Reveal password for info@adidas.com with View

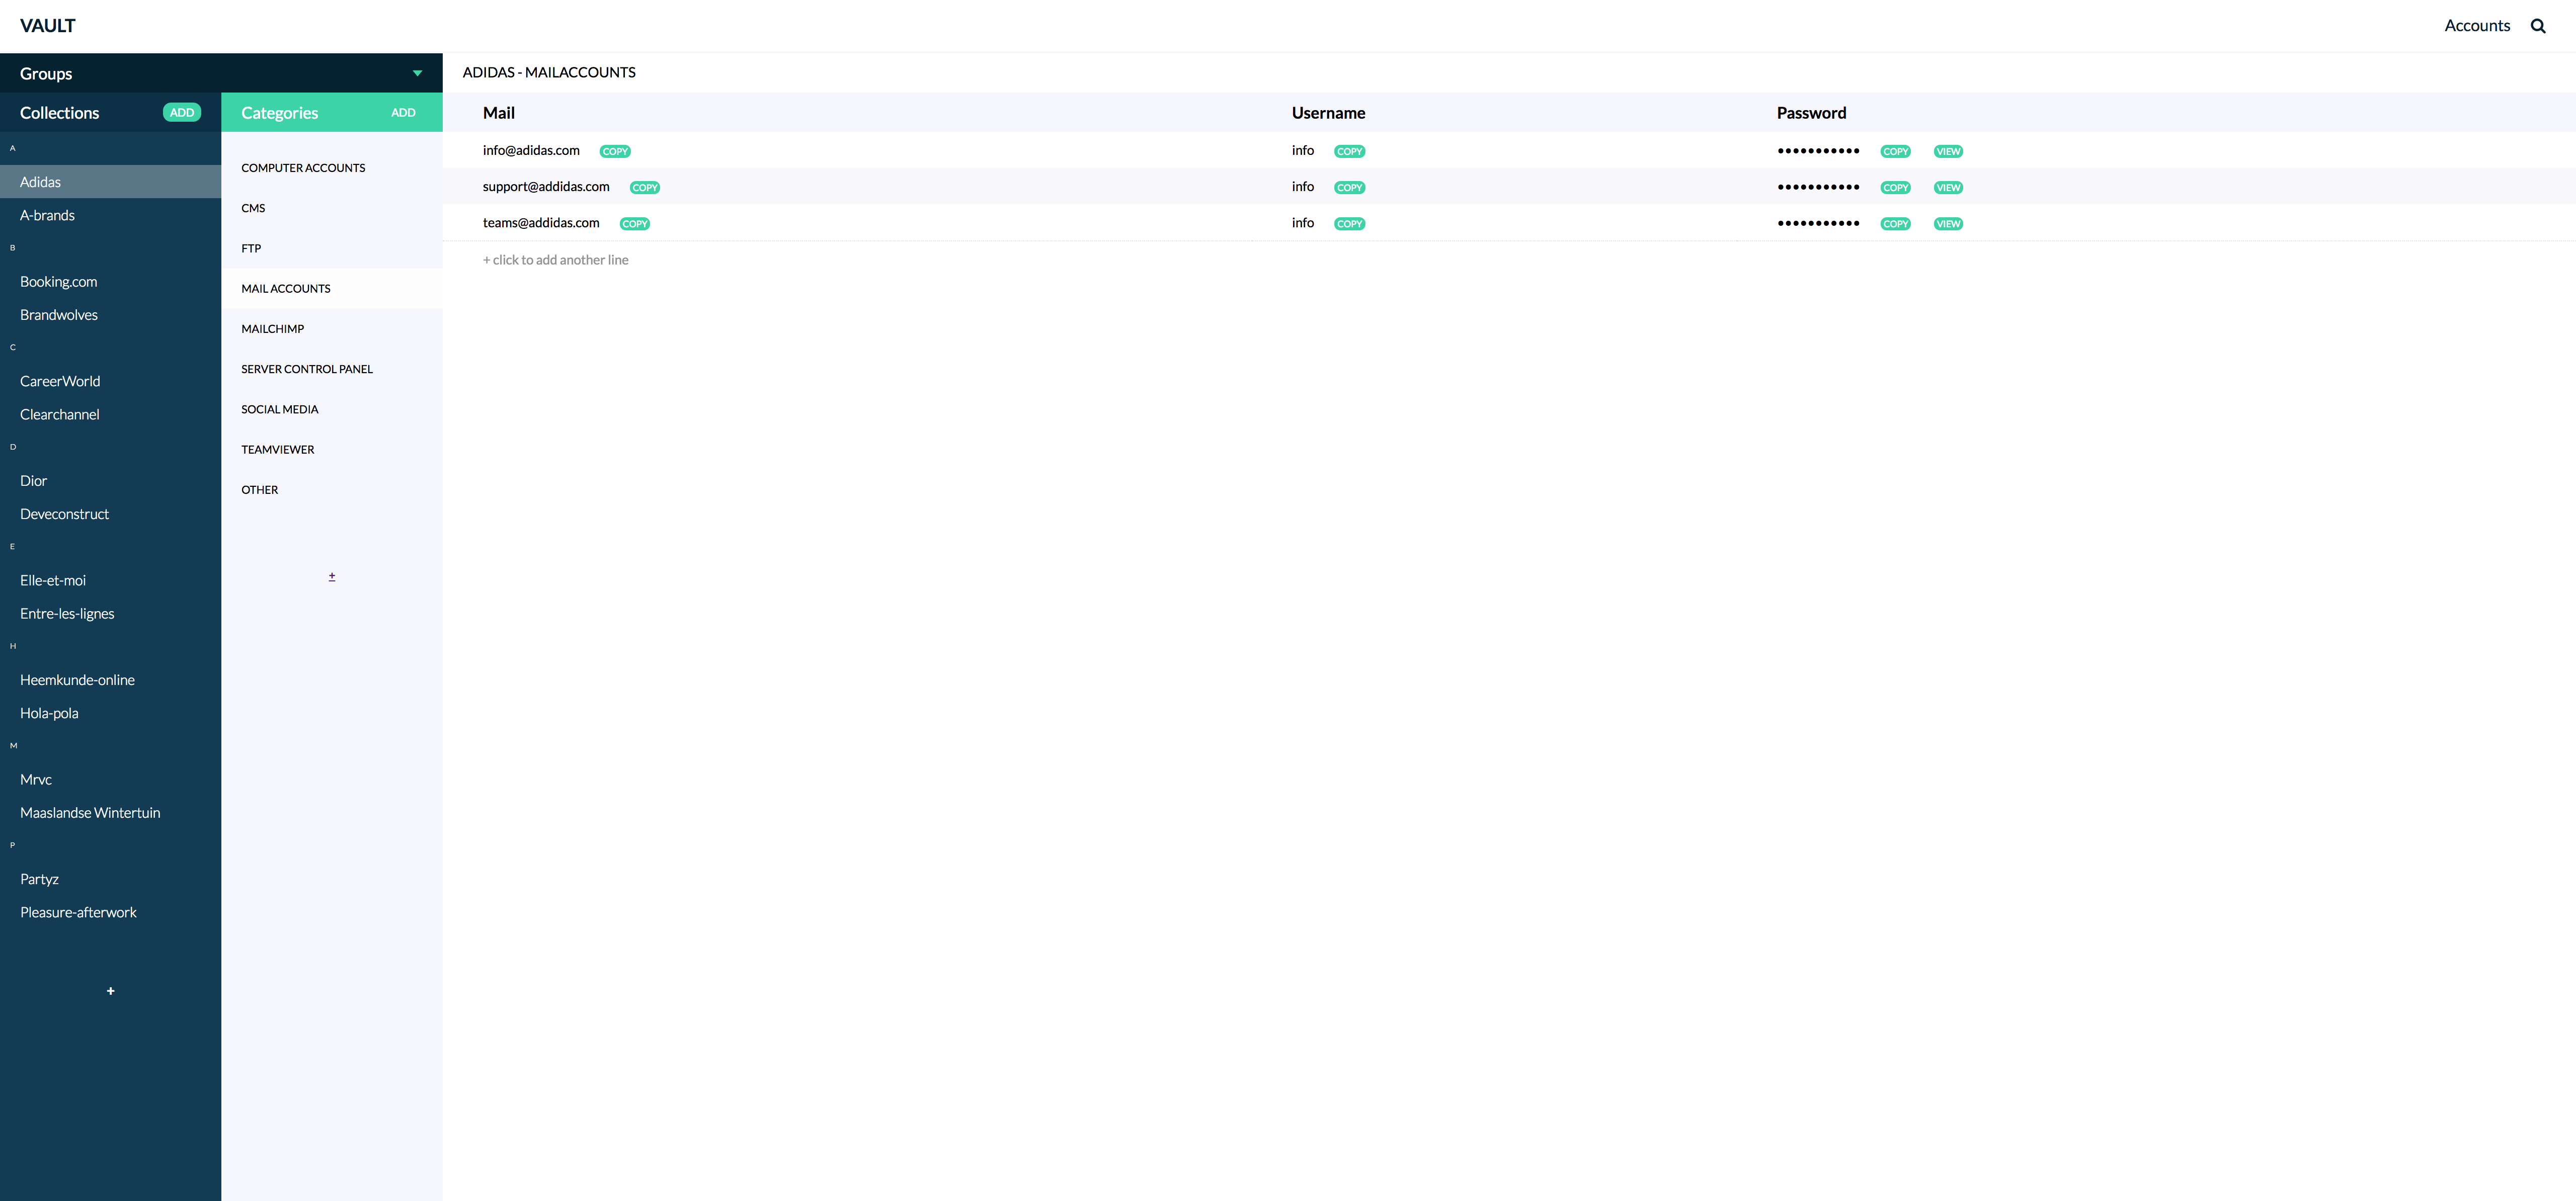1948,152
